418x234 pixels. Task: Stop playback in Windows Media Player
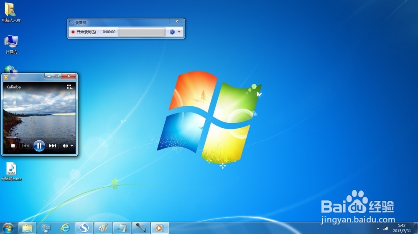coord(13,146)
